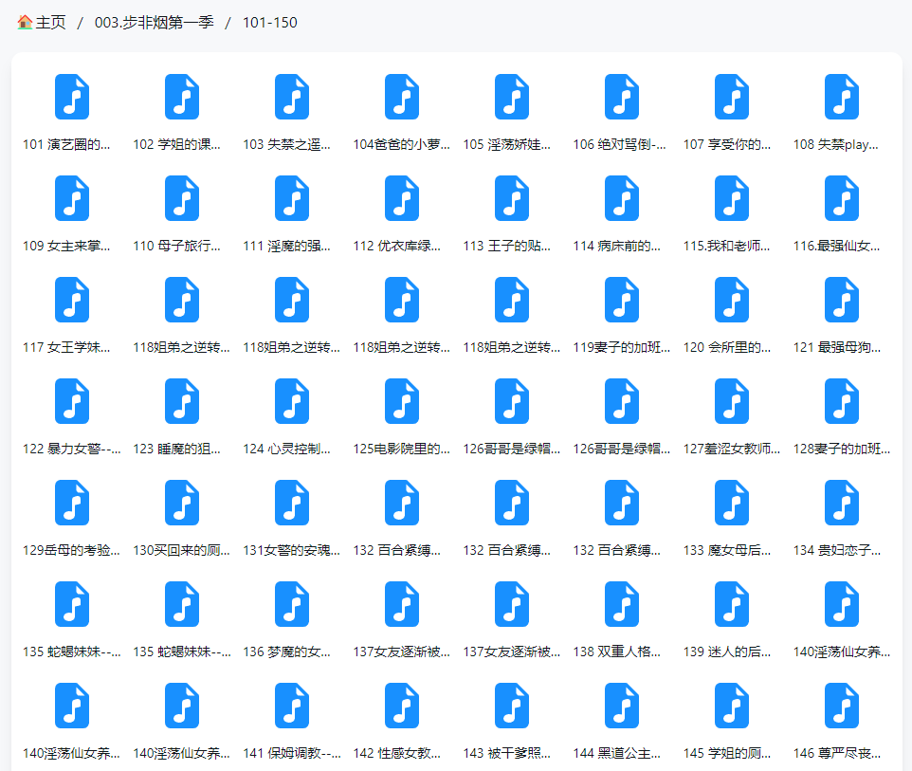Click the audio icon for file 112

coord(402,198)
